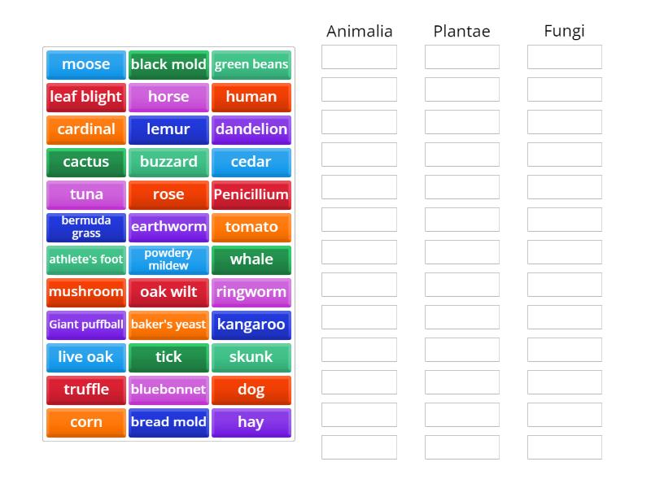Select the Penicillium tile
Screen dimensions: 651x488
coord(251,194)
